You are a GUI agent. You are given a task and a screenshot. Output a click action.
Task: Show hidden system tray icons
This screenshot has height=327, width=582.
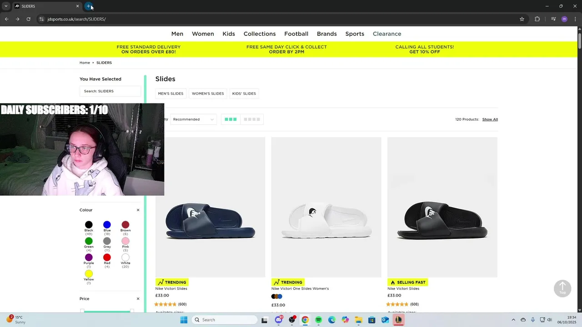[x=513, y=320]
